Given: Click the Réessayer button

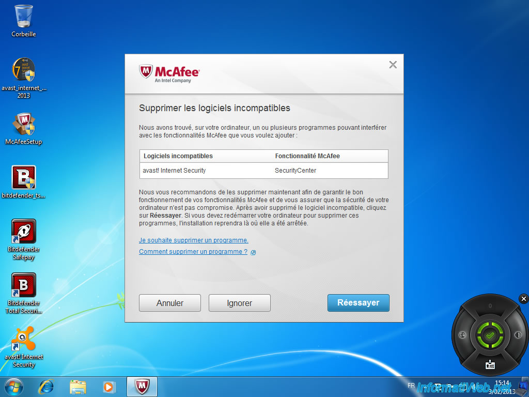Looking at the screenshot, I should tap(359, 303).
